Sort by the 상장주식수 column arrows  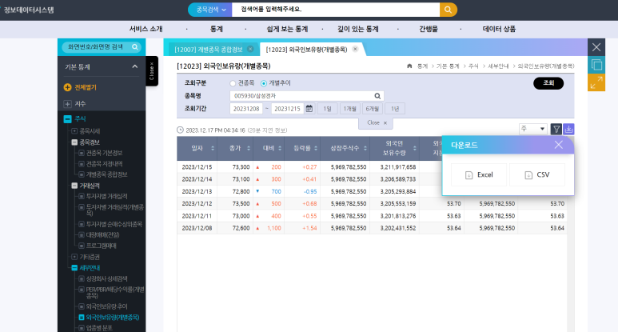pyautogui.click(x=365, y=148)
